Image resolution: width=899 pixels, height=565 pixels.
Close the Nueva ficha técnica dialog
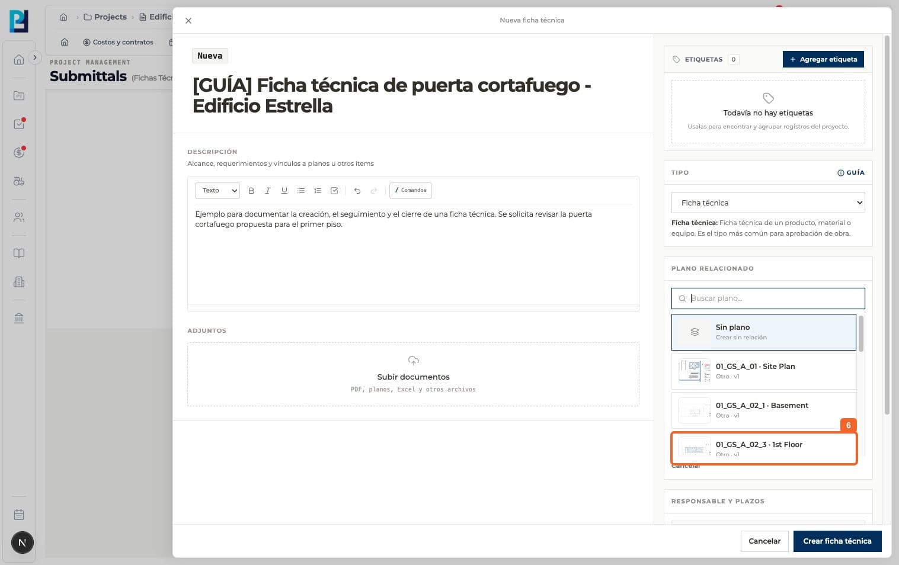pos(188,21)
